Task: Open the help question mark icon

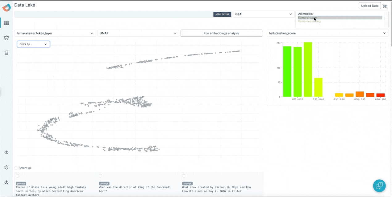Action: click(6, 153)
